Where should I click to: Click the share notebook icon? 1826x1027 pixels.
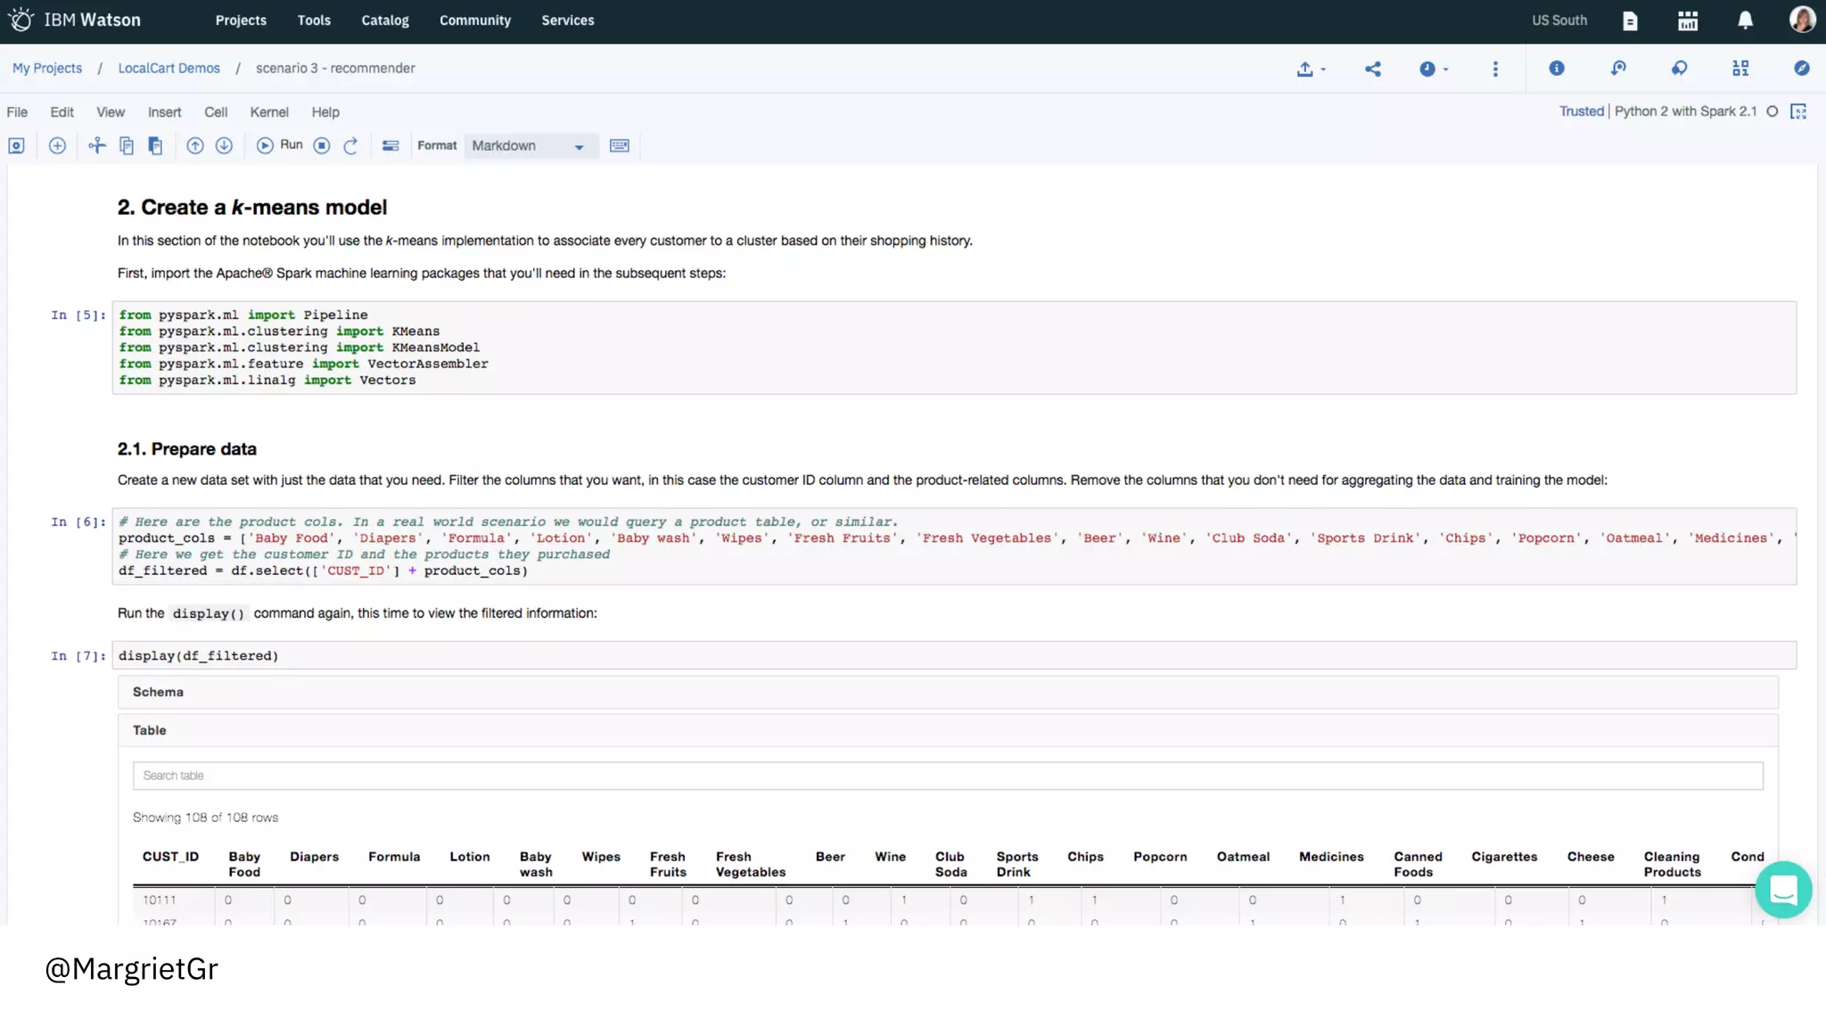pos(1372,69)
